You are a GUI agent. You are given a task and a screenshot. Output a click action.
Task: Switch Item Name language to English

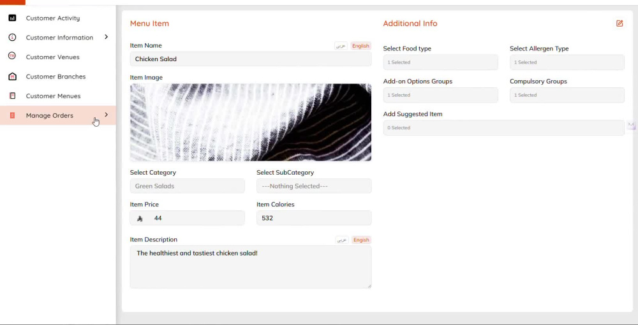(x=360, y=46)
